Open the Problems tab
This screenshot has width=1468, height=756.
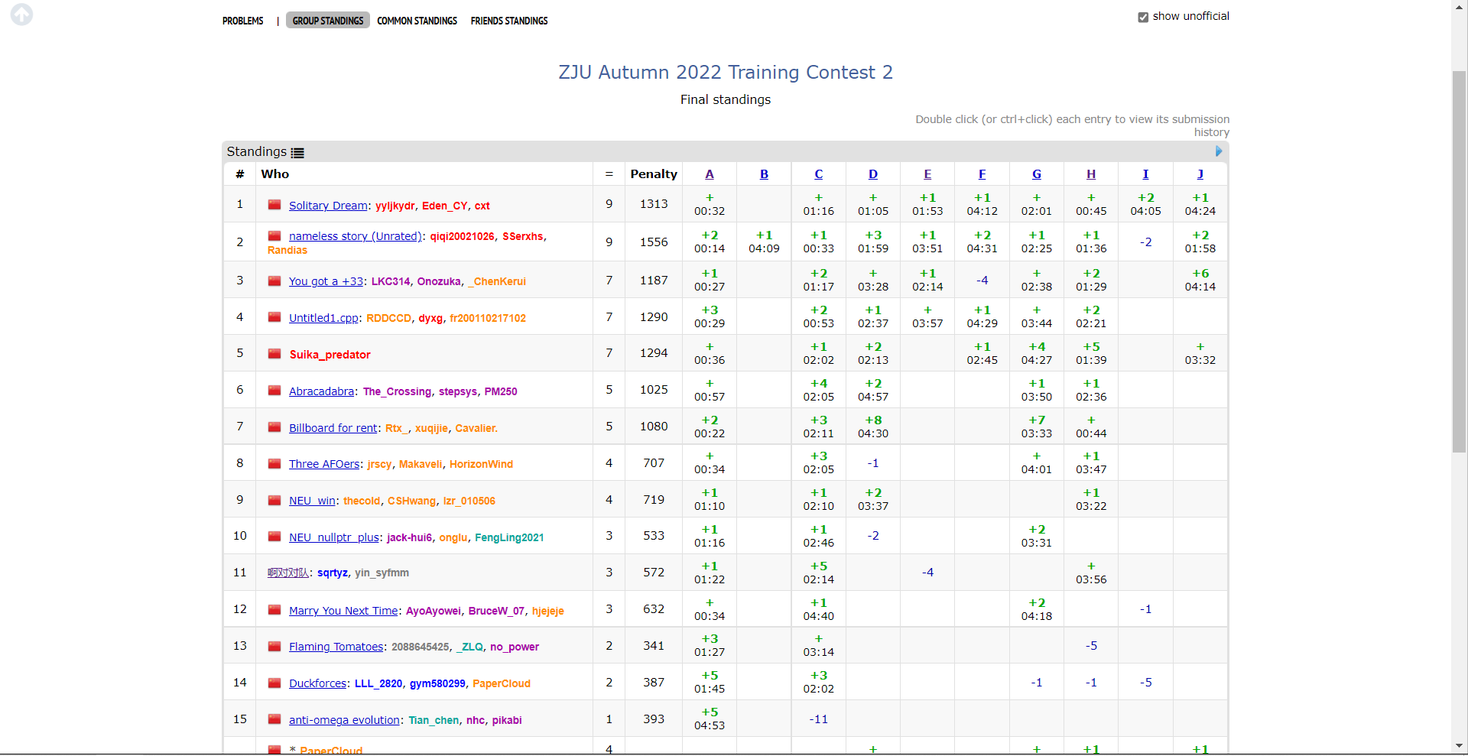(242, 21)
